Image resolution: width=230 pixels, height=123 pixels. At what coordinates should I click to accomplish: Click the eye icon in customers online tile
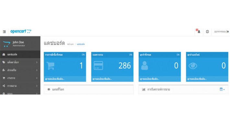pyautogui.click(x=193, y=65)
